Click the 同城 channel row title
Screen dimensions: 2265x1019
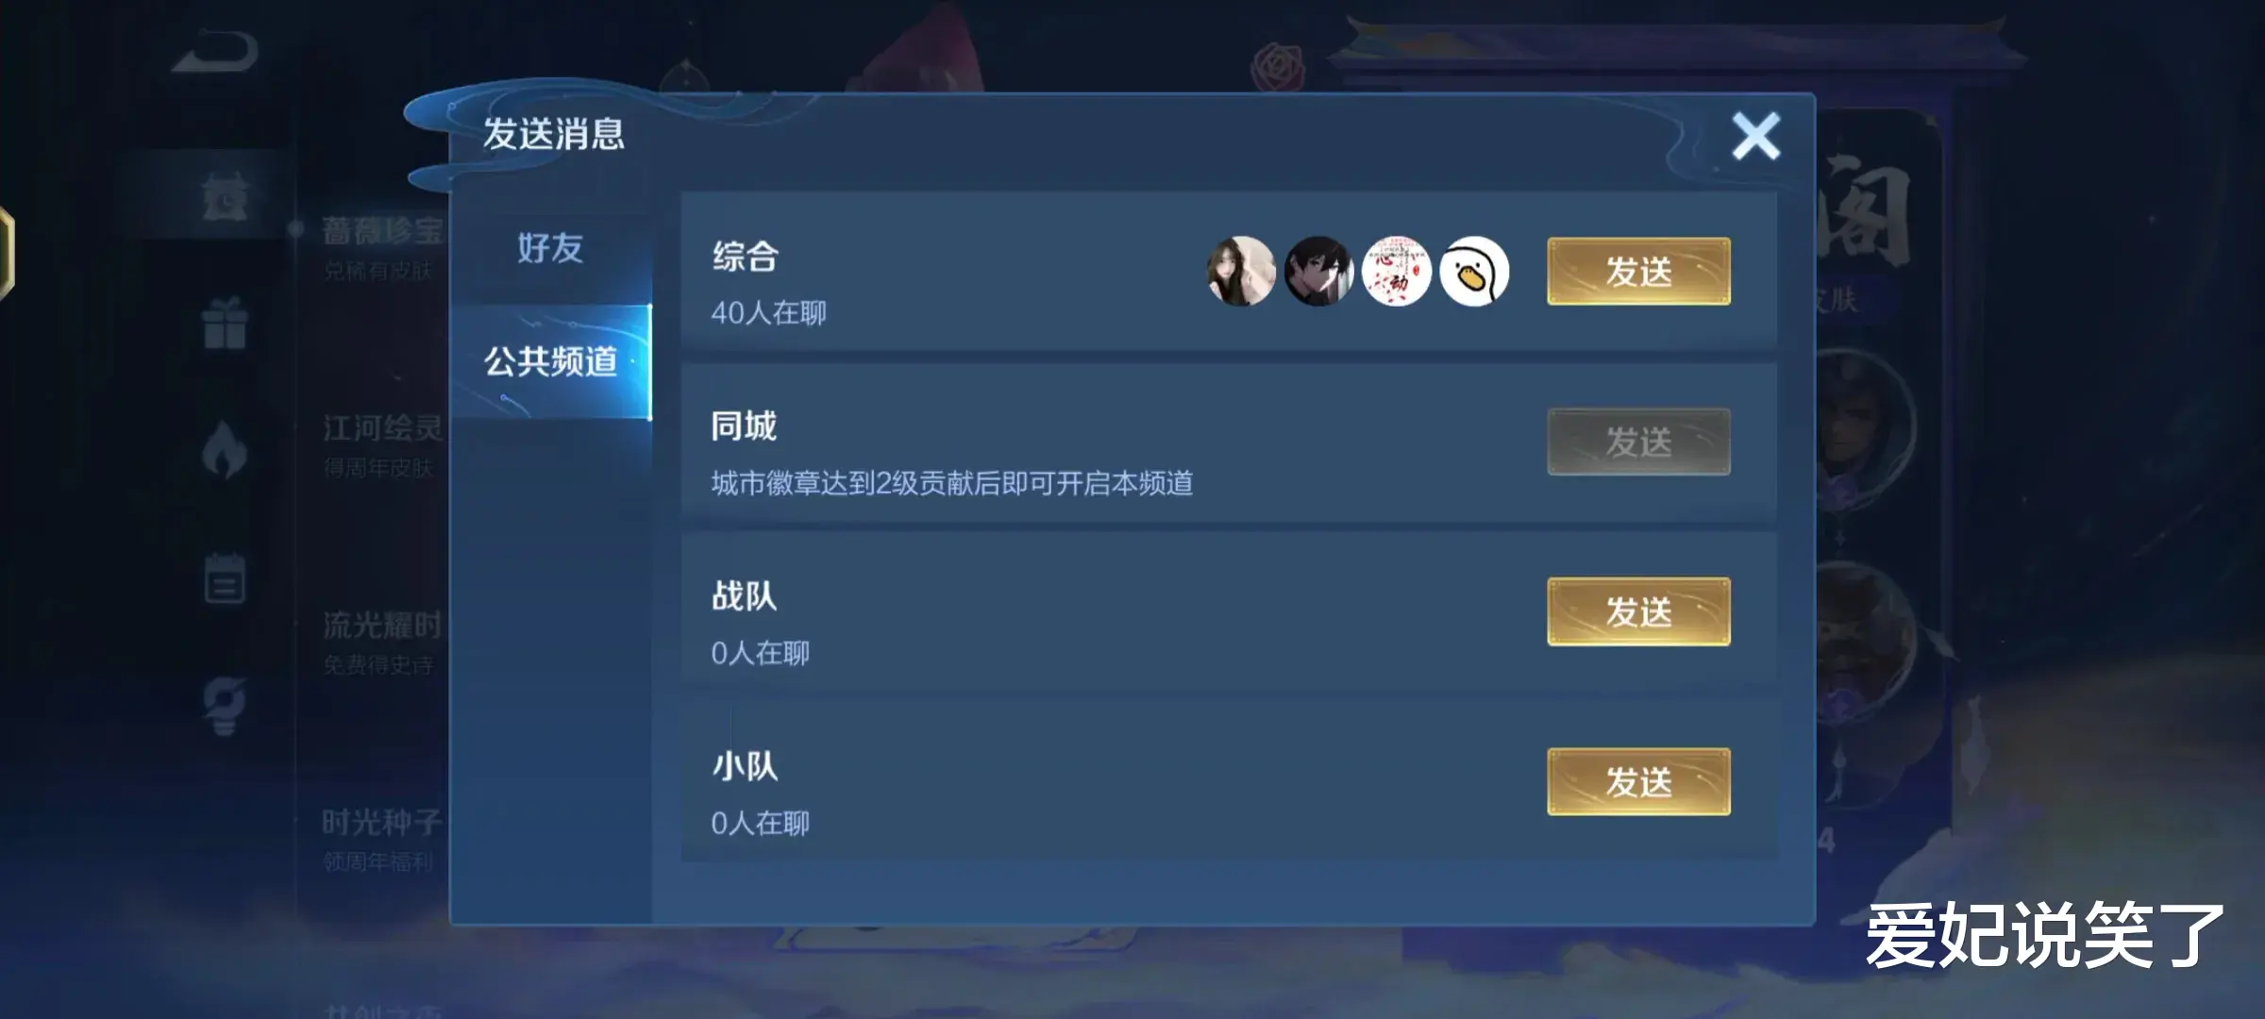click(744, 426)
